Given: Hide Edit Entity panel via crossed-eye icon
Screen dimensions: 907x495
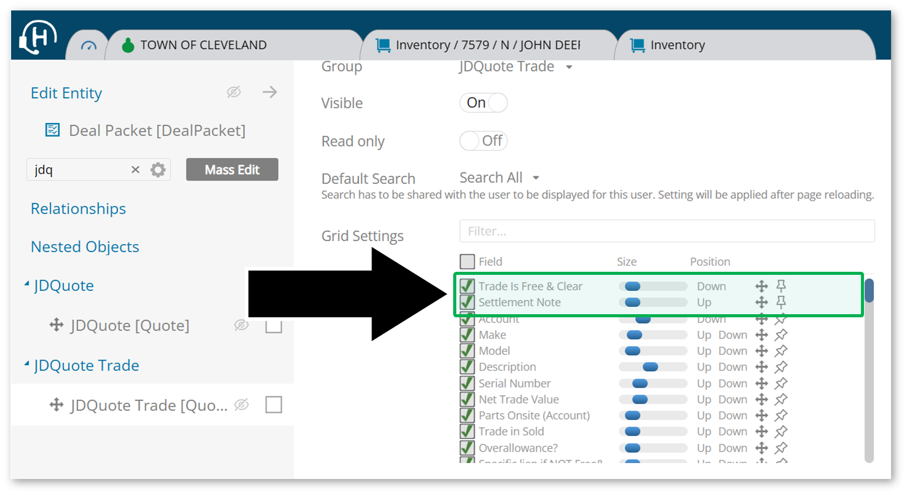Looking at the screenshot, I should coord(234,92).
